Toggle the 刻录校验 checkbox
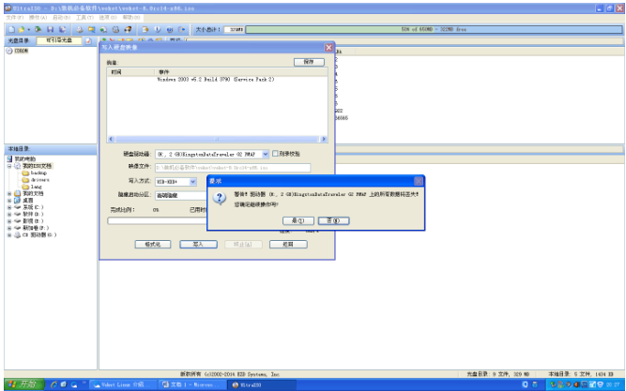 pyautogui.click(x=275, y=154)
